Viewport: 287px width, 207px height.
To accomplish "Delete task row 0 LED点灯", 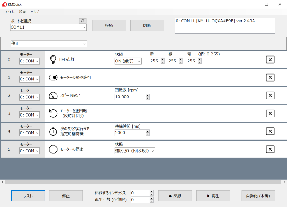I will pyautogui.click(x=270, y=60).
